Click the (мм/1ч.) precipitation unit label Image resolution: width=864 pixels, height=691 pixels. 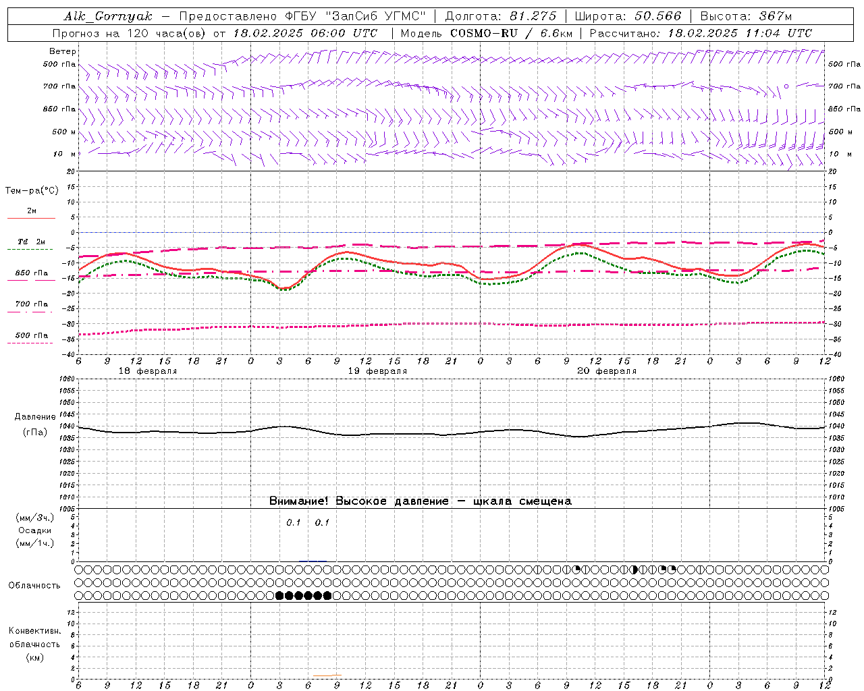tap(34, 543)
